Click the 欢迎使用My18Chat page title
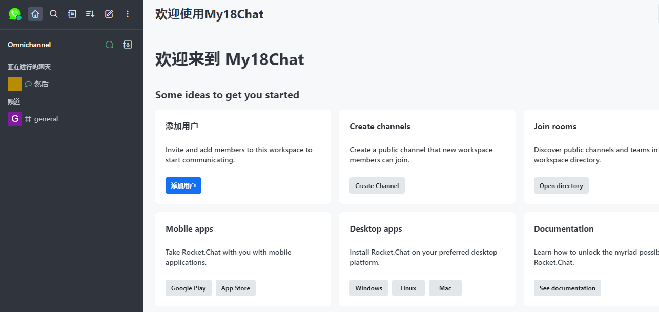The height and width of the screenshot is (312, 659). click(x=210, y=14)
